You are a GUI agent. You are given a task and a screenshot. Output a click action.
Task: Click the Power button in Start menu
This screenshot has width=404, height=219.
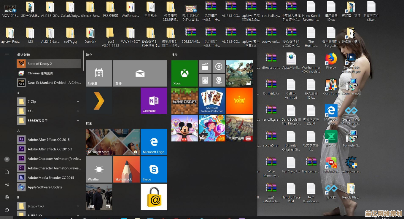[x=7, y=210]
